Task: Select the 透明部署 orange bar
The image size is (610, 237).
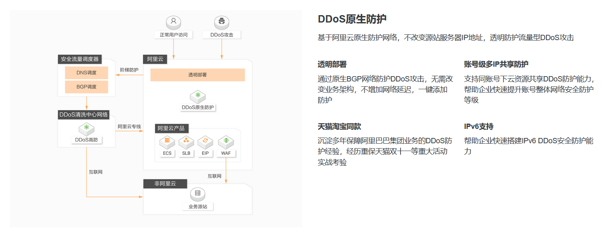Action: (x=198, y=75)
